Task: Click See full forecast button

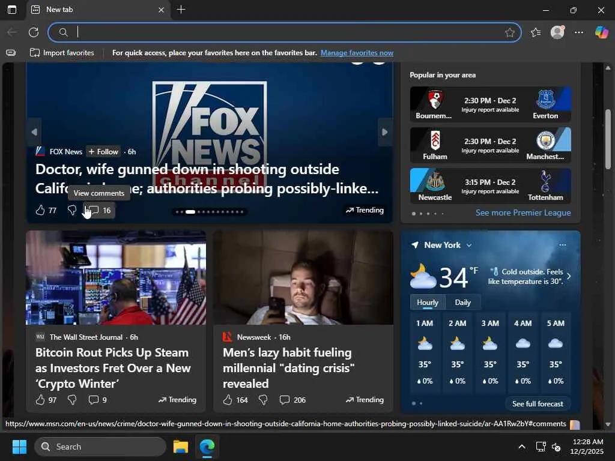Action: (x=538, y=404)
